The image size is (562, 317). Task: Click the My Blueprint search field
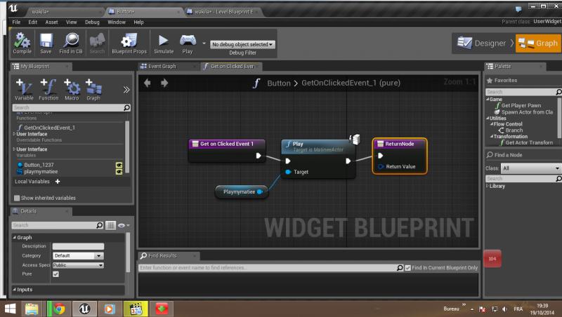coord(68,108)
